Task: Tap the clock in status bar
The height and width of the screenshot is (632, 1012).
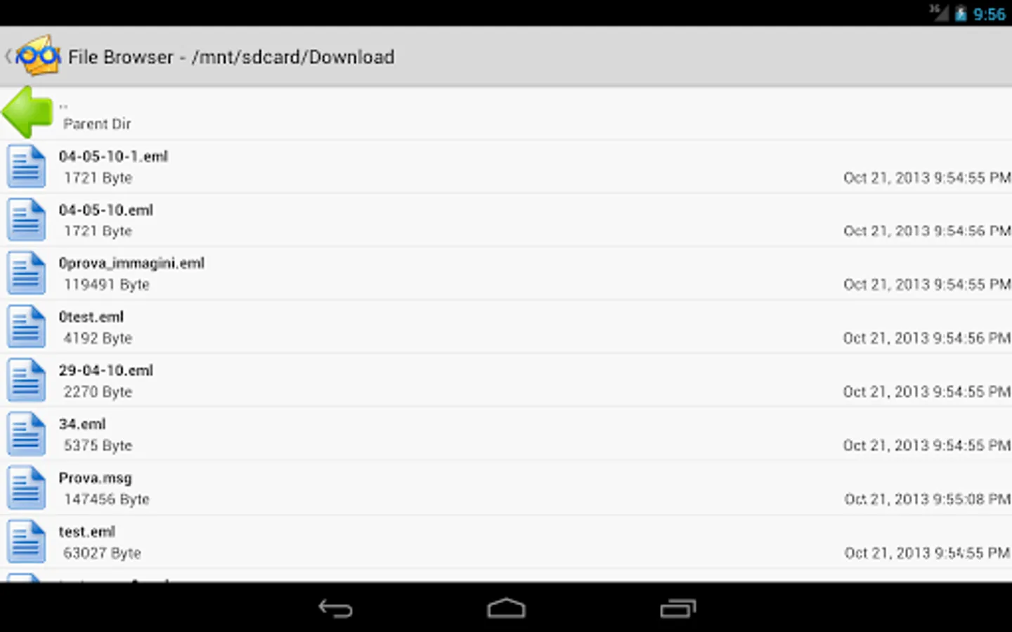Action: coord(990,14)
